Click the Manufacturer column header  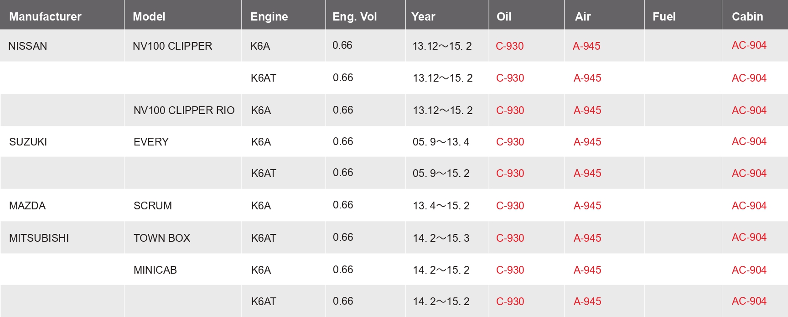point(45,17)
